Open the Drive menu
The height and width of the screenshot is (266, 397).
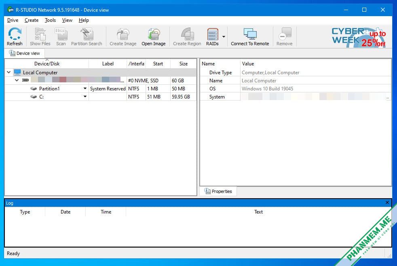point(13,20)
